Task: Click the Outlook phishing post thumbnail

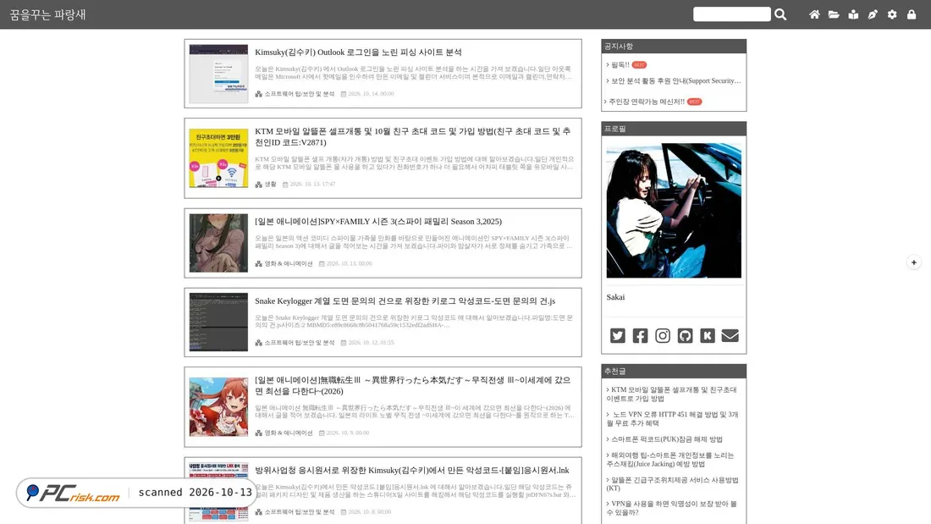Action: coord(218,74)
